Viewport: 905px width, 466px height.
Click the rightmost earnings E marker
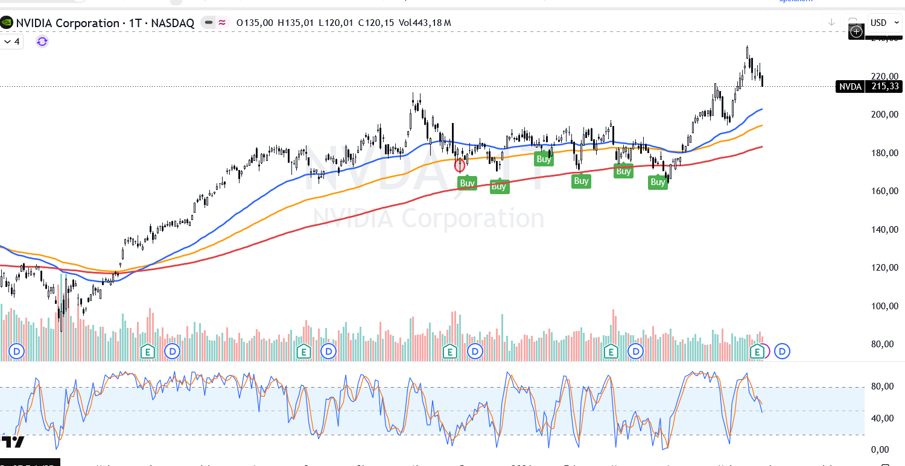757,350
